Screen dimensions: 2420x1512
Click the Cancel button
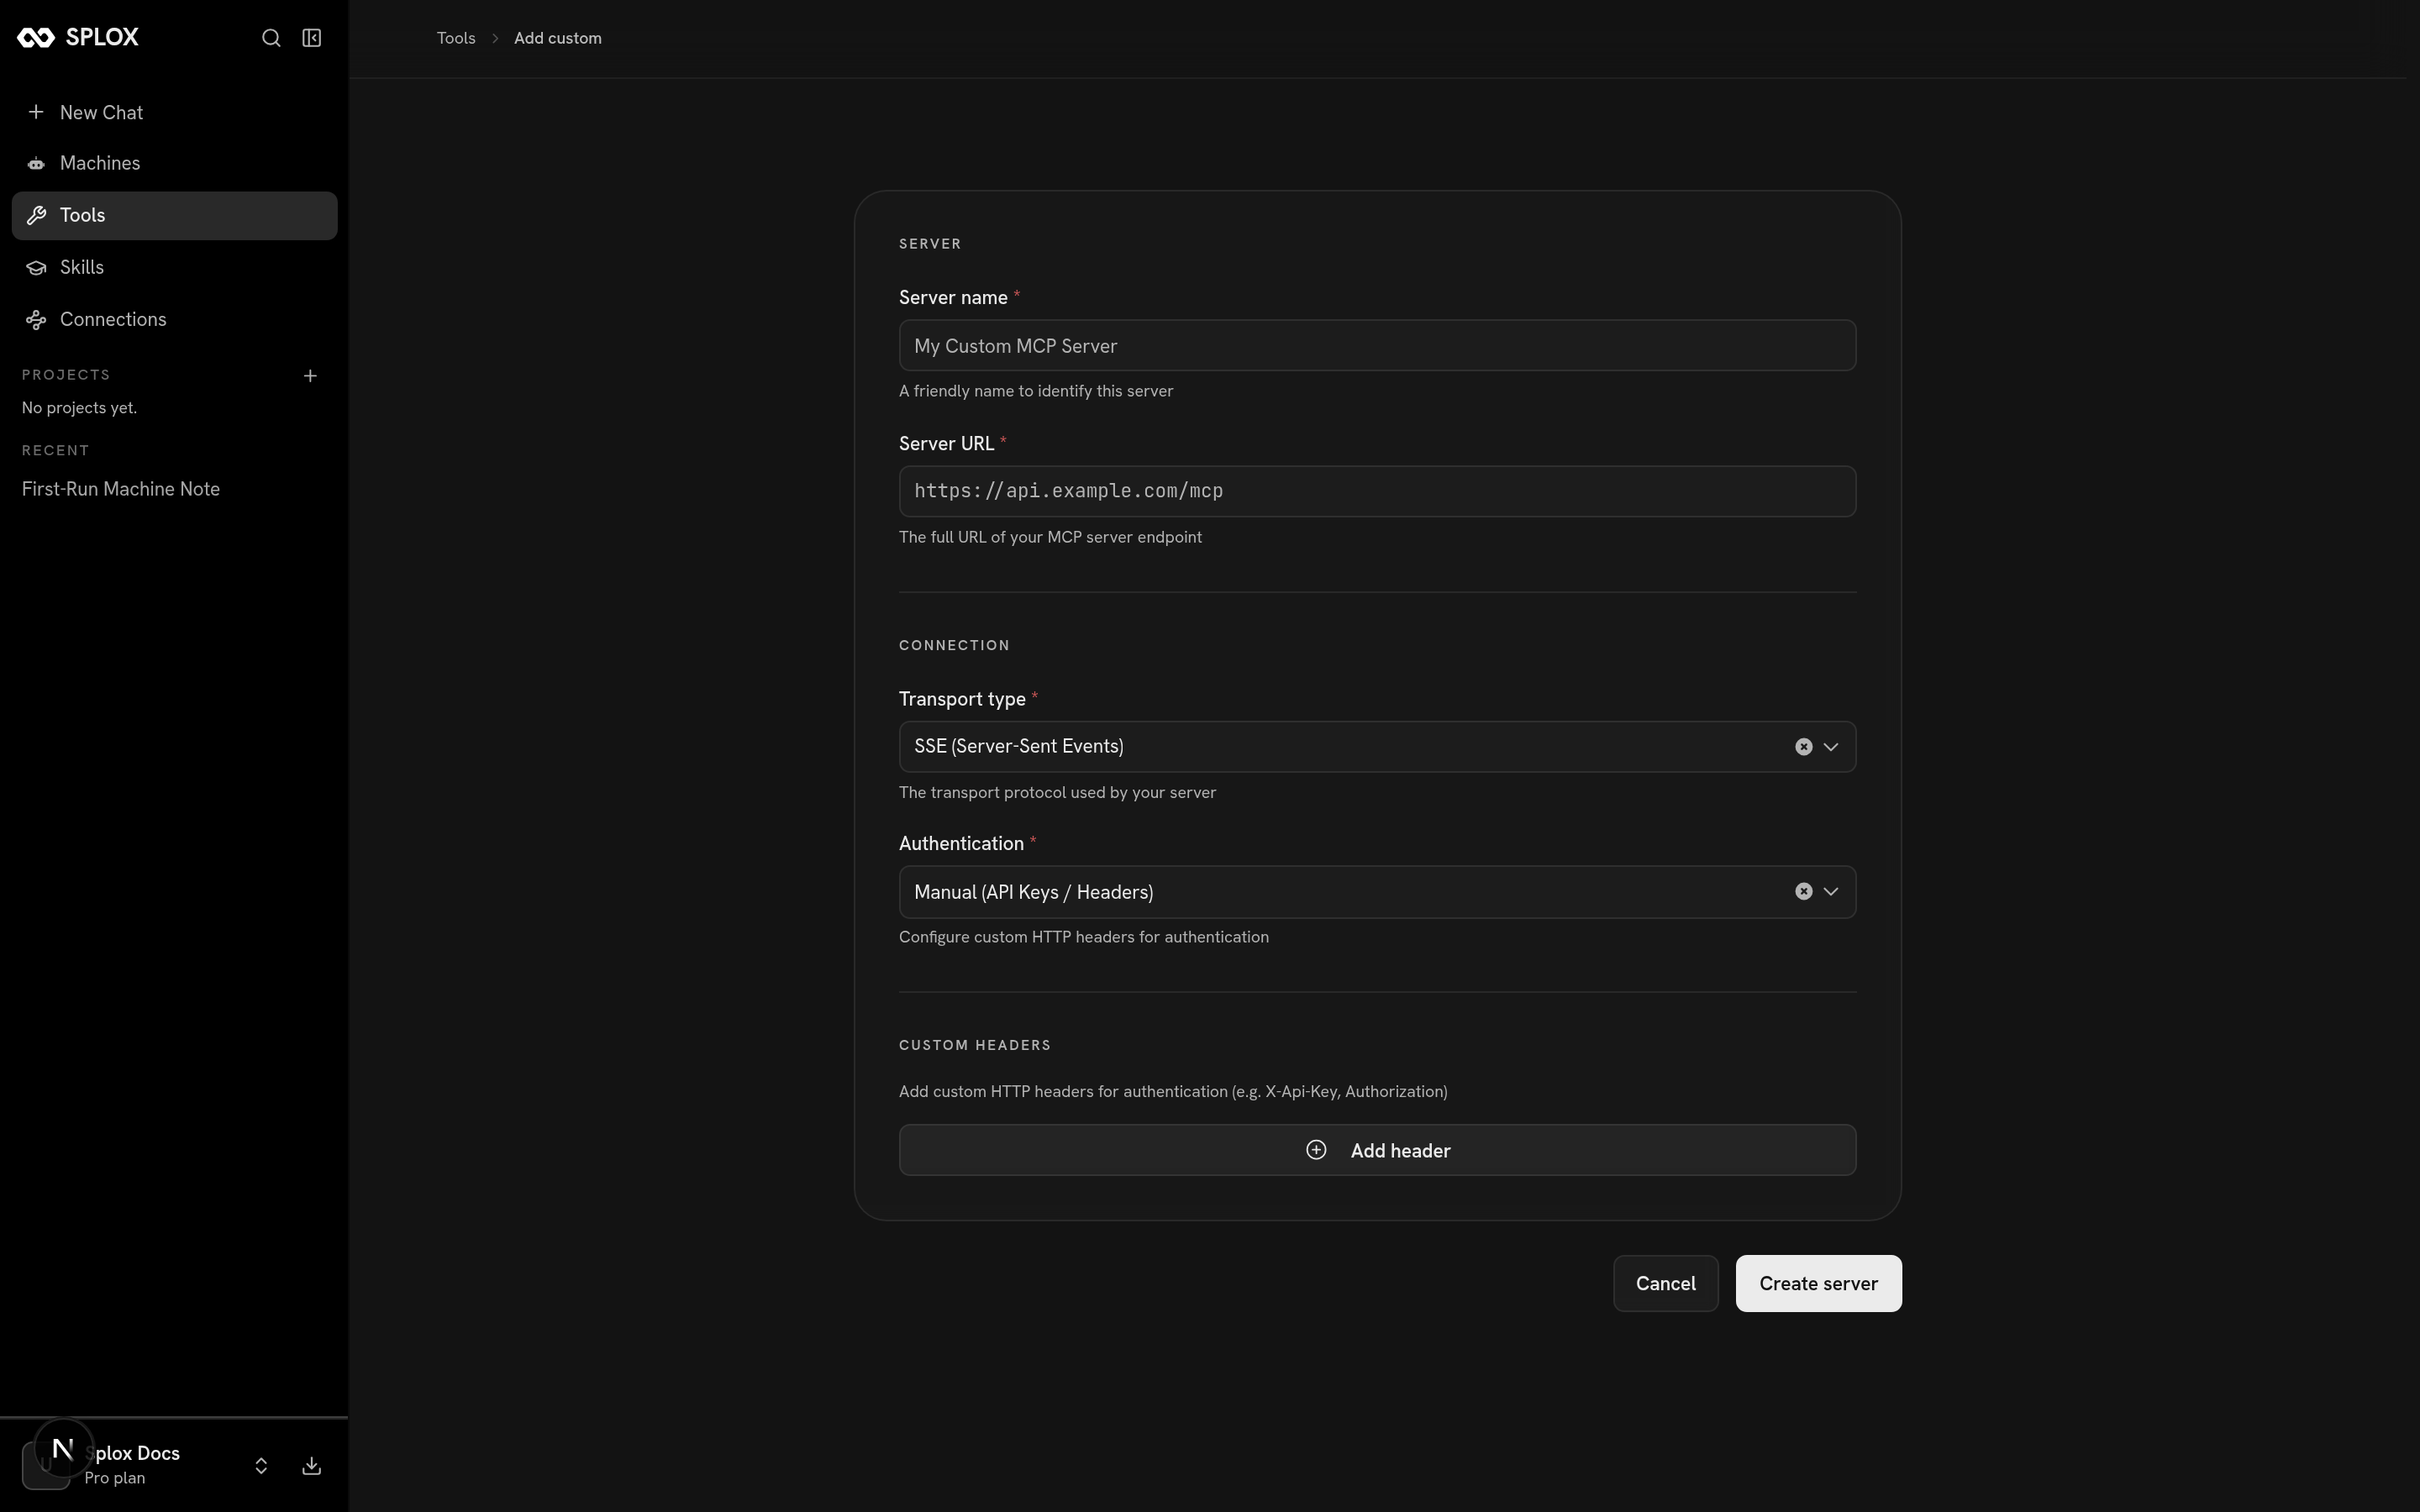[1665, 1283]
